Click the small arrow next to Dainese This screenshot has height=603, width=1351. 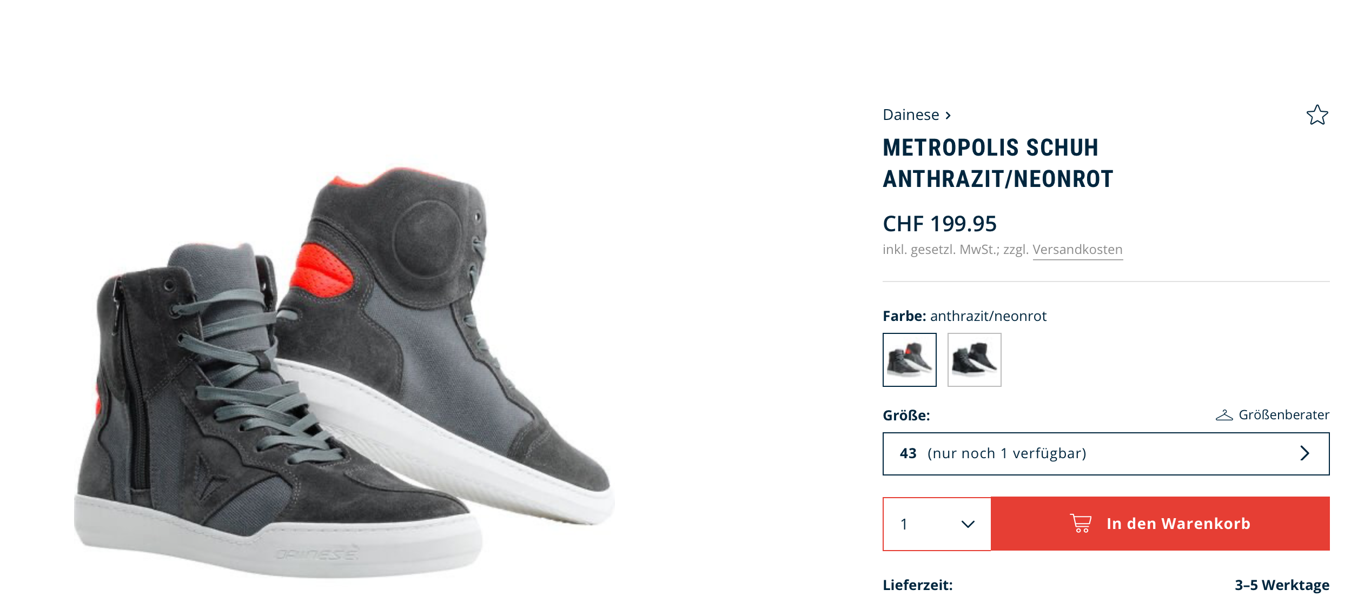(x=948, y=116)
